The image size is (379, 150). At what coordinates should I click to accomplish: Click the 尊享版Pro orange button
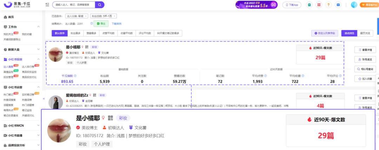[369, 5]
